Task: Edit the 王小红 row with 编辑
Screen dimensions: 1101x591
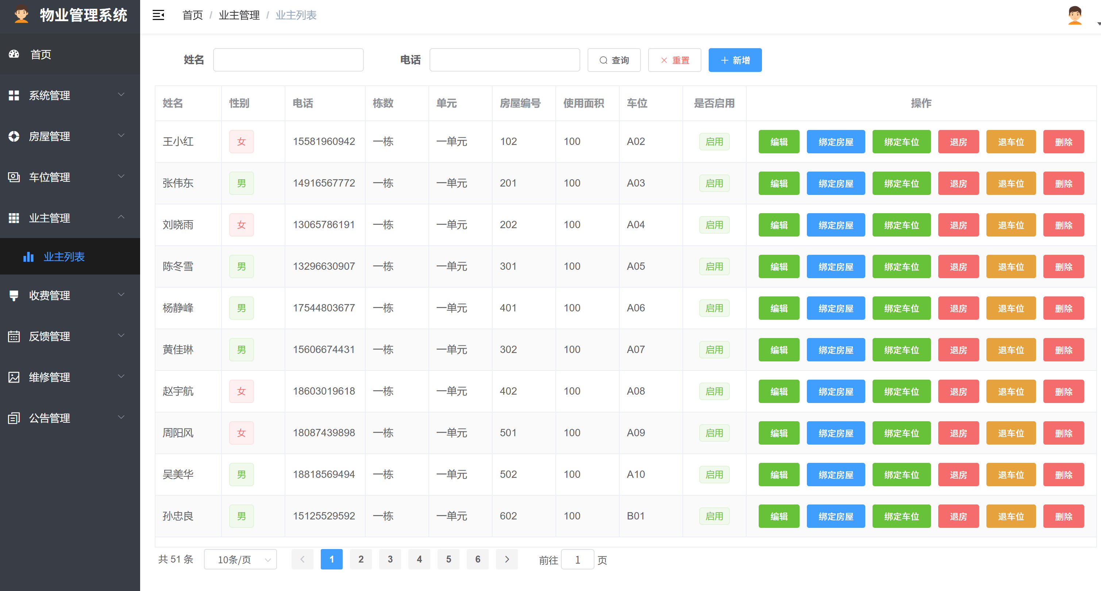Action: (779, 142)
